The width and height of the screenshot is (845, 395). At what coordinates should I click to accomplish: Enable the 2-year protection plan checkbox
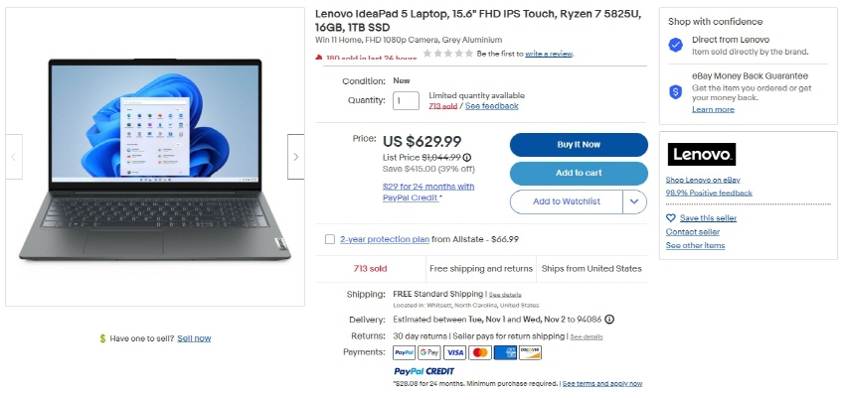click(x=330, y=239)
